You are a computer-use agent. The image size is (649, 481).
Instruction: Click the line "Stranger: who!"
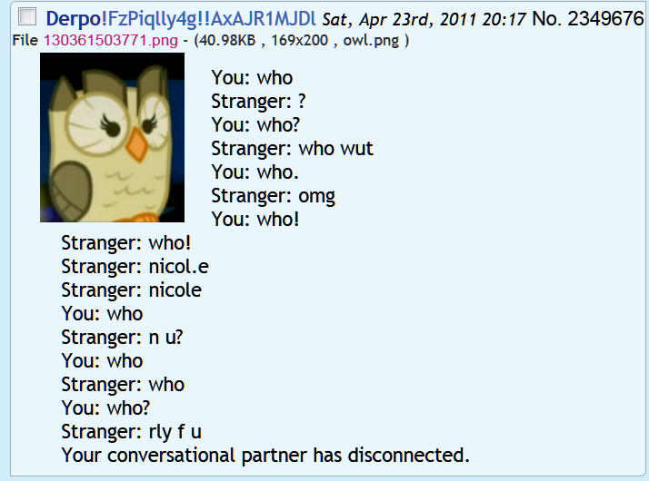point(126,243)
